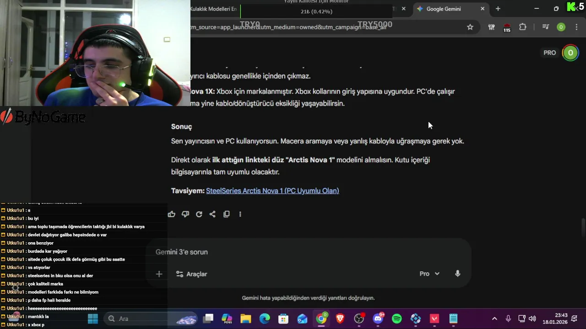Add an attachment with the plus icon
The height and width of the screenshot is (329, 586).
tap(159, 274)
